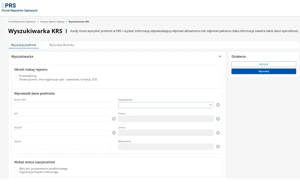
Task: Click the Wskaż status (opcjonalnie) heading
Action: pos(34,162)
